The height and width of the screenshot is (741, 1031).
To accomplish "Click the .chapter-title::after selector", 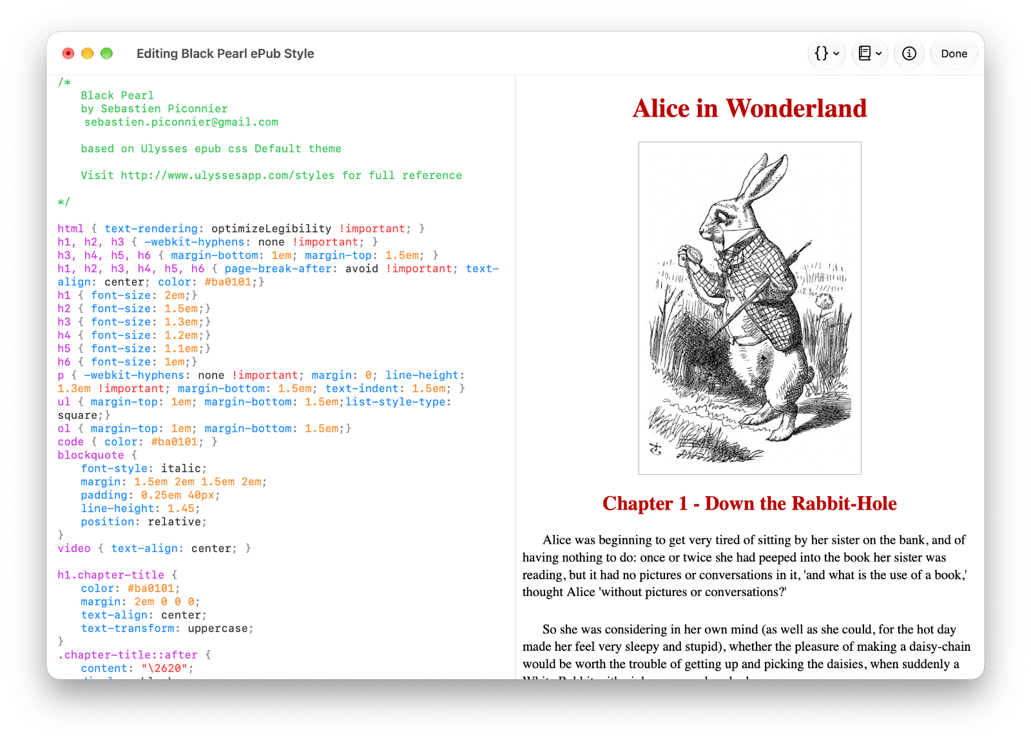I will (x=128, y=655).
